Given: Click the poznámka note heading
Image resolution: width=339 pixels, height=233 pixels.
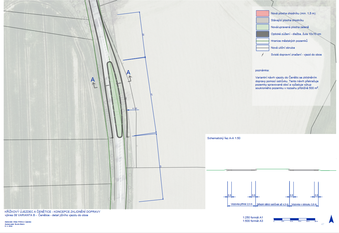Looking at the screenshot, I should (x=262, y=70).
